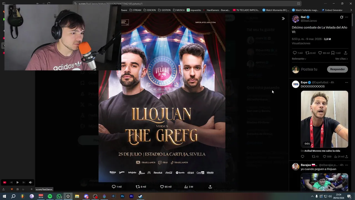
Task: Open the STREAM bookmarks folder
Action: pos(135,10)
